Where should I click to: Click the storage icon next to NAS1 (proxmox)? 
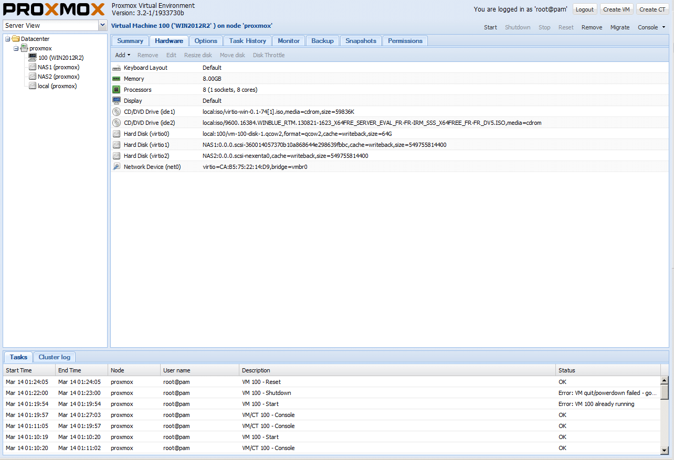pos(33,67)
